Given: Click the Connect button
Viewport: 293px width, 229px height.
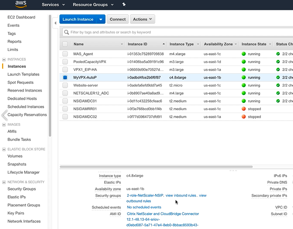Looking at the screenshot, I should click(x=118, y=19).
